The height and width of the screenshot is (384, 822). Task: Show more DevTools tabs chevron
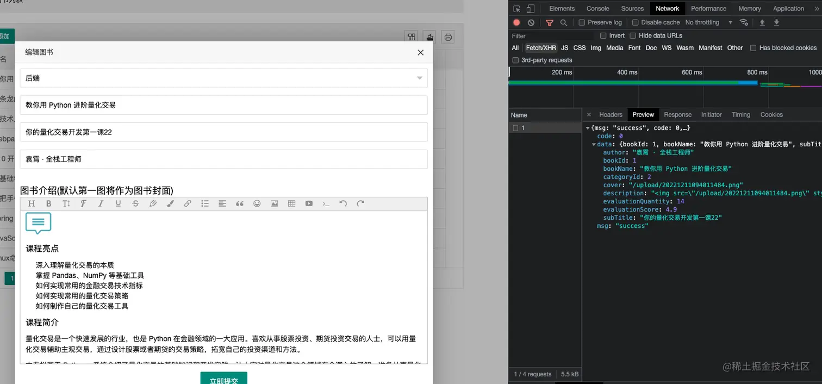point(815,9)
